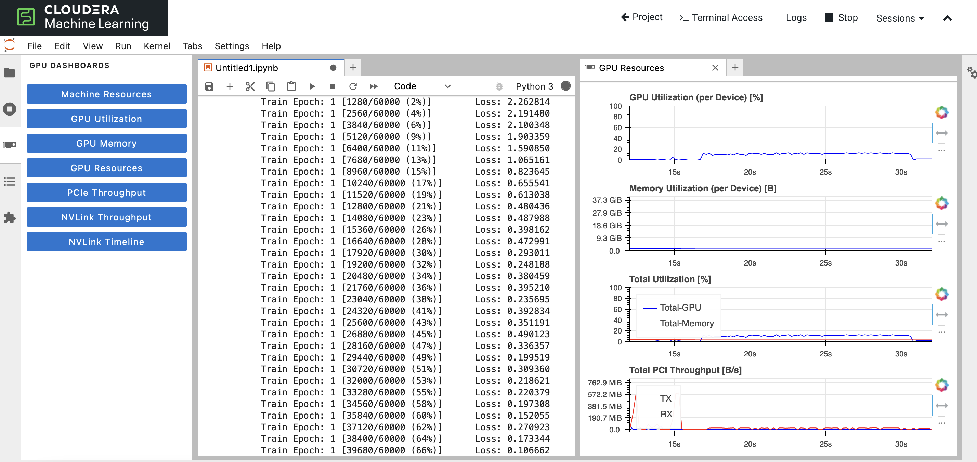Image resolution: width=977 pixels, height=462 pixels.
Task: Open the file browser sidebar folder icon
Action: click(x=10, y=73)
